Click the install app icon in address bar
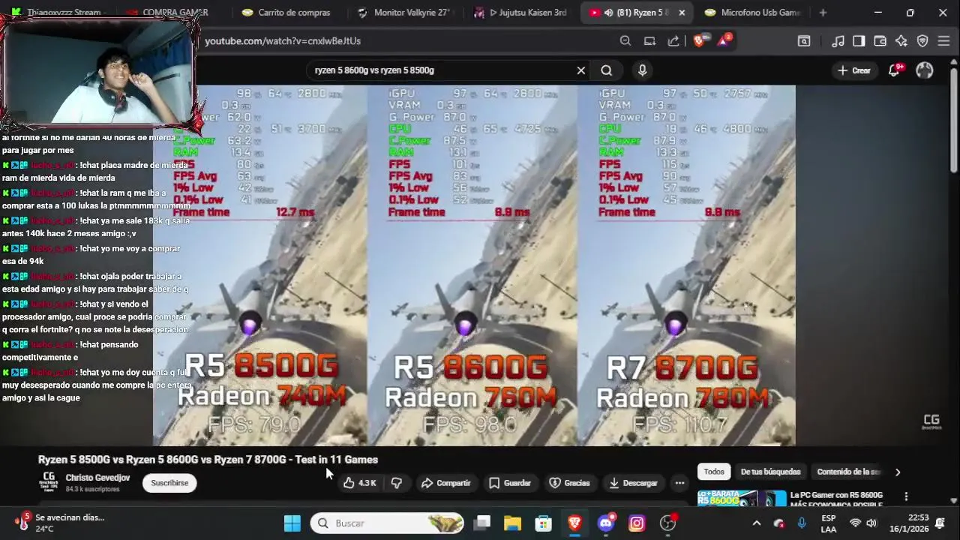The image size is (960, 540). pyautogui.click(x=649, y=41)
